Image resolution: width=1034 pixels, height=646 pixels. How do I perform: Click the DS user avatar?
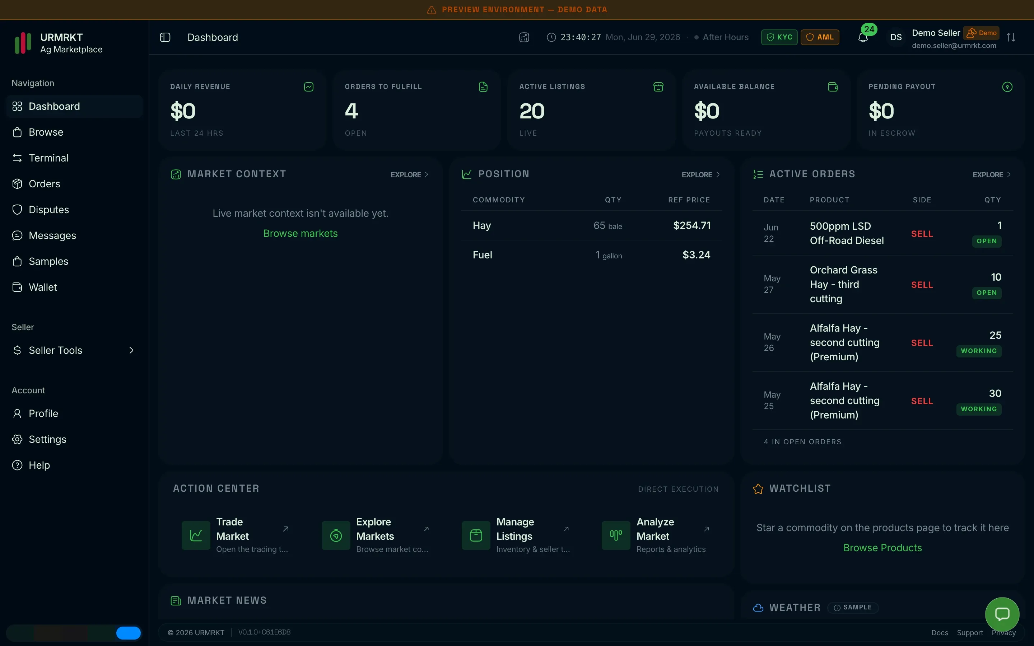[896, 38]
